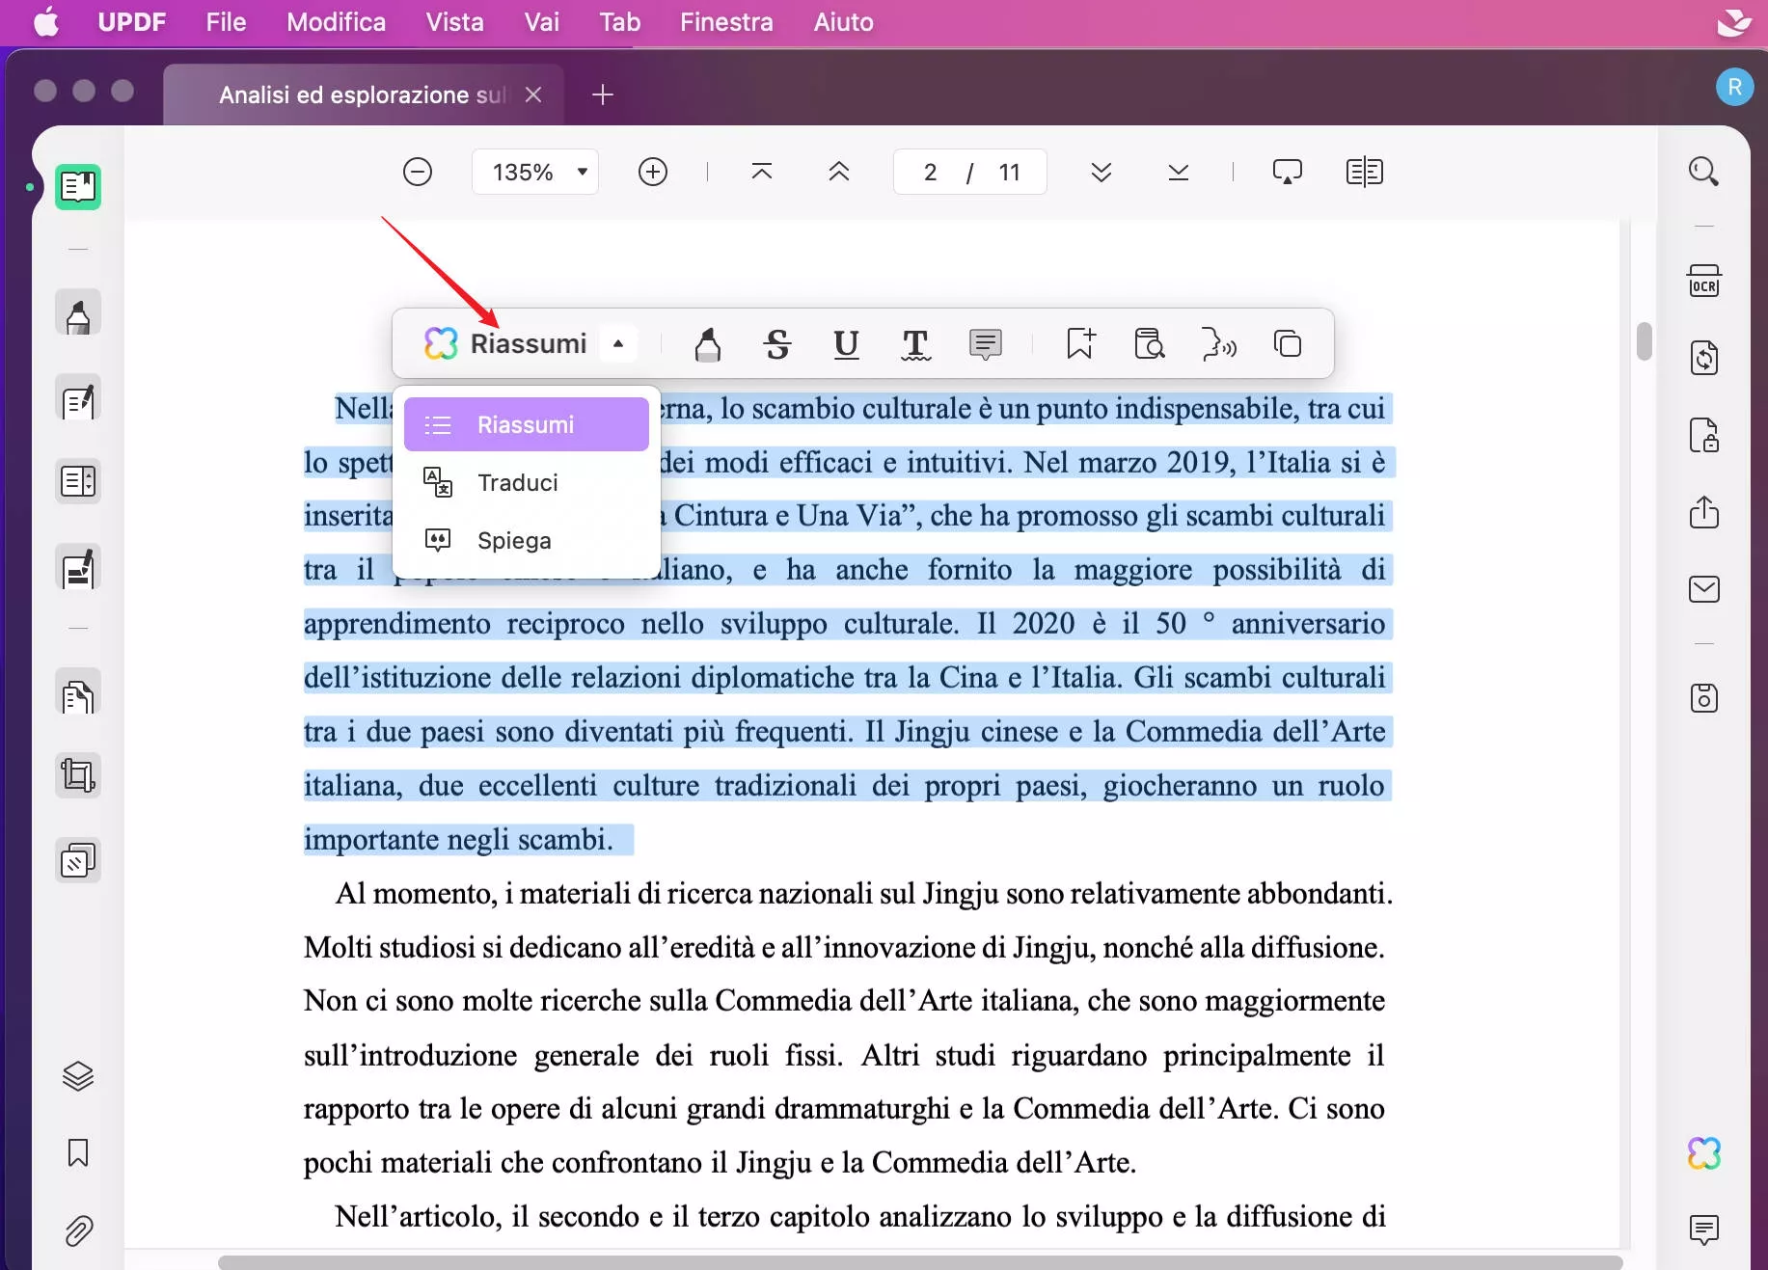
Task: Open the Crop Pages tool in sidebar
Action: 78,775
